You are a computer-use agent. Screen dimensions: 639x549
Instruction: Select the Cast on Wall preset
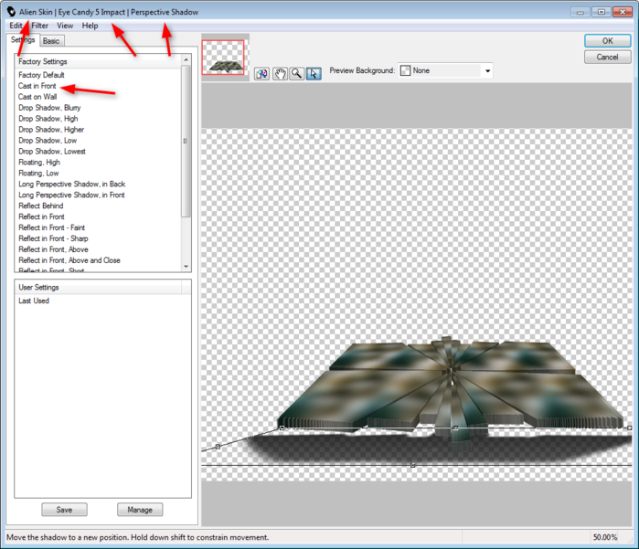tap(37, 97)
